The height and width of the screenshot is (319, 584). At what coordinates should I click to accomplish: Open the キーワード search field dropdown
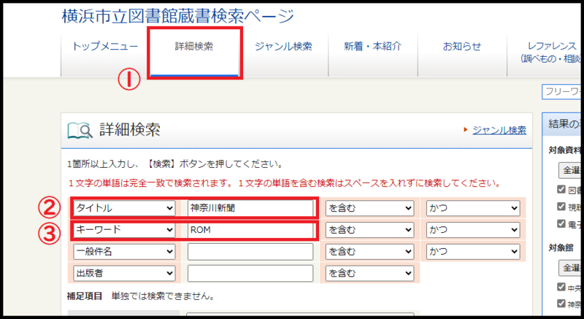123,230
